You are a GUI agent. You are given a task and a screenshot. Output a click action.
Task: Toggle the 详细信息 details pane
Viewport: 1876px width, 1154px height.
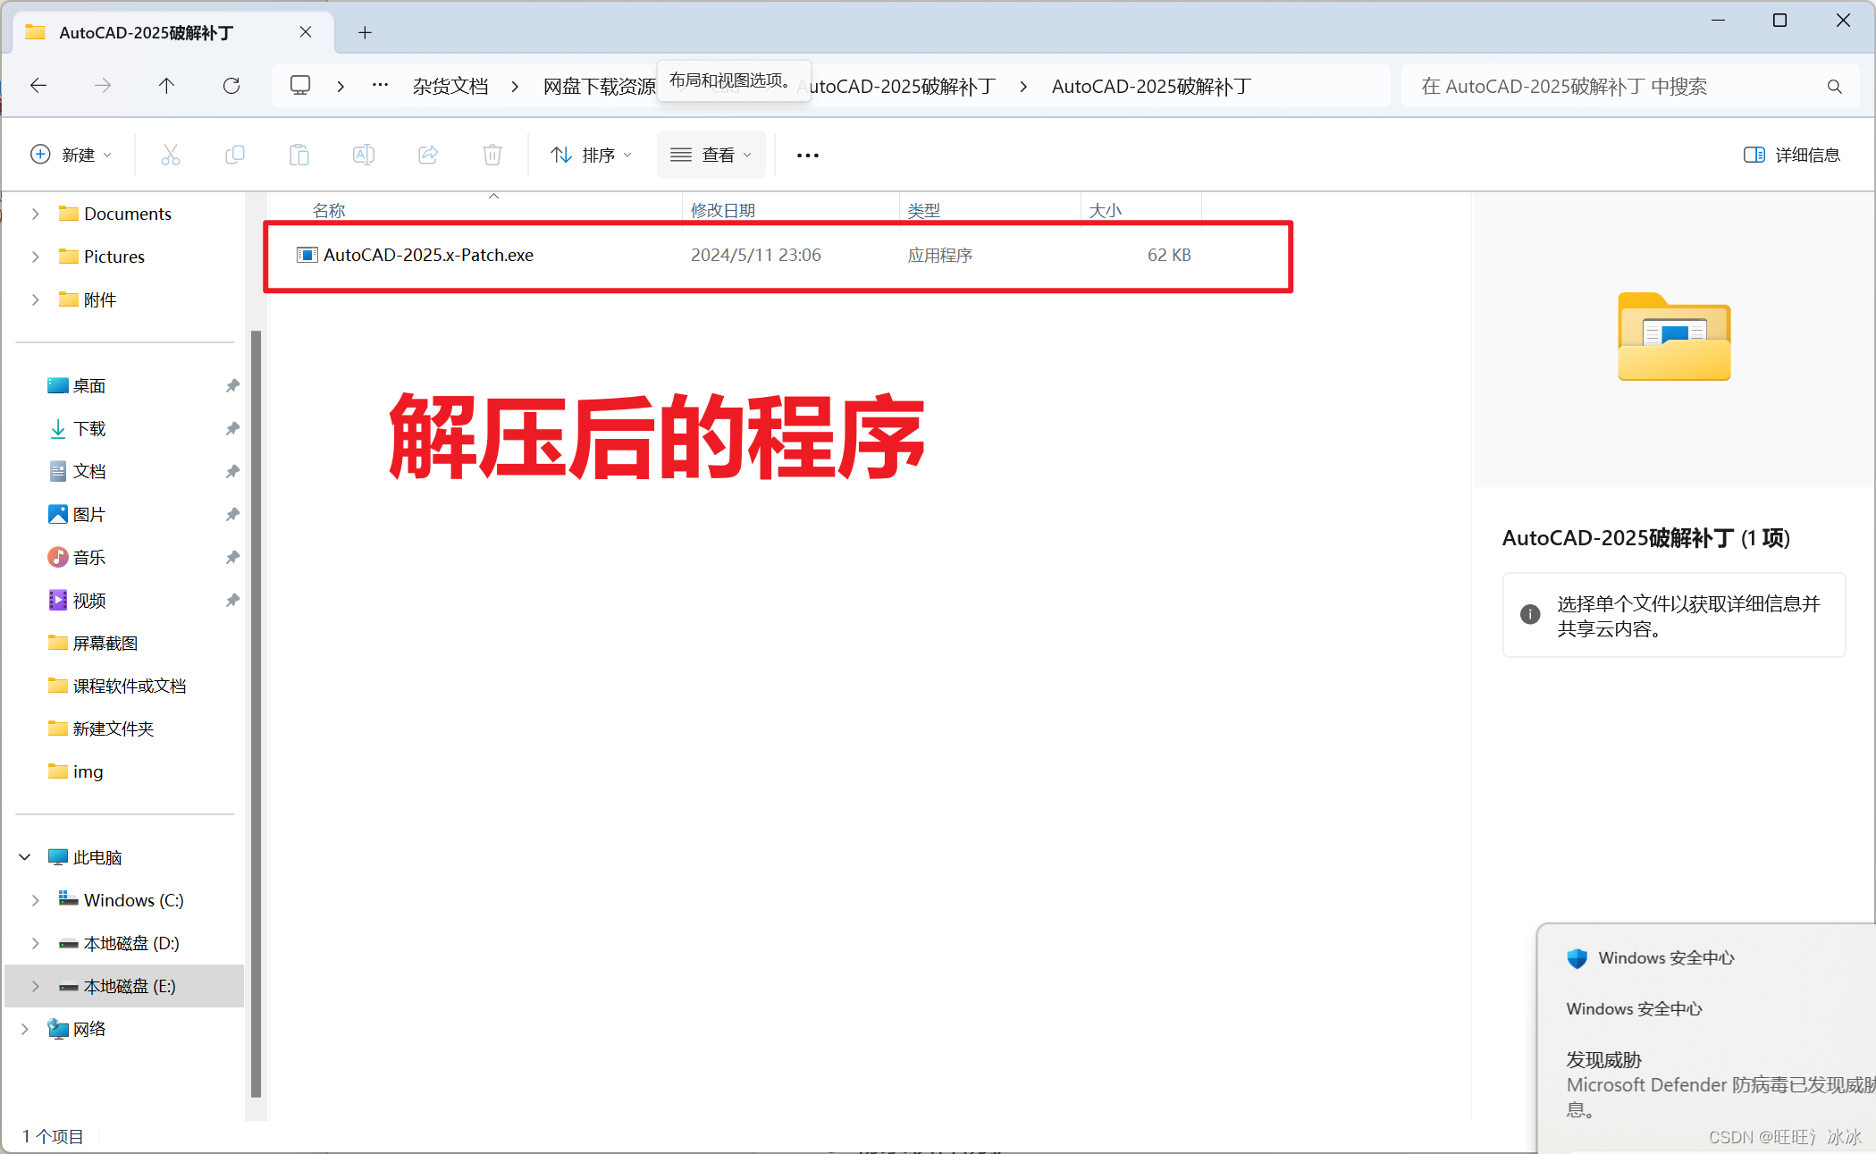tap(1791, 155)
